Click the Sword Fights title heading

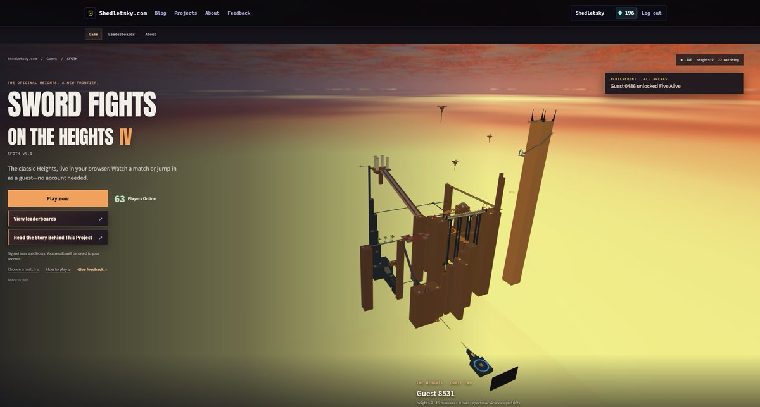coord(82,104)
